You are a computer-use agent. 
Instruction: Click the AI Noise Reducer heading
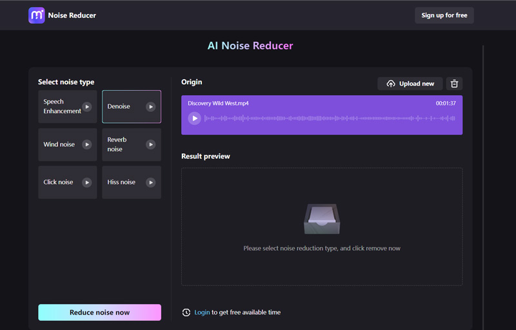point(250,46)
